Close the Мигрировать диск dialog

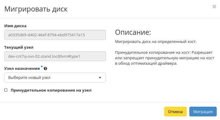pos(214,7)
